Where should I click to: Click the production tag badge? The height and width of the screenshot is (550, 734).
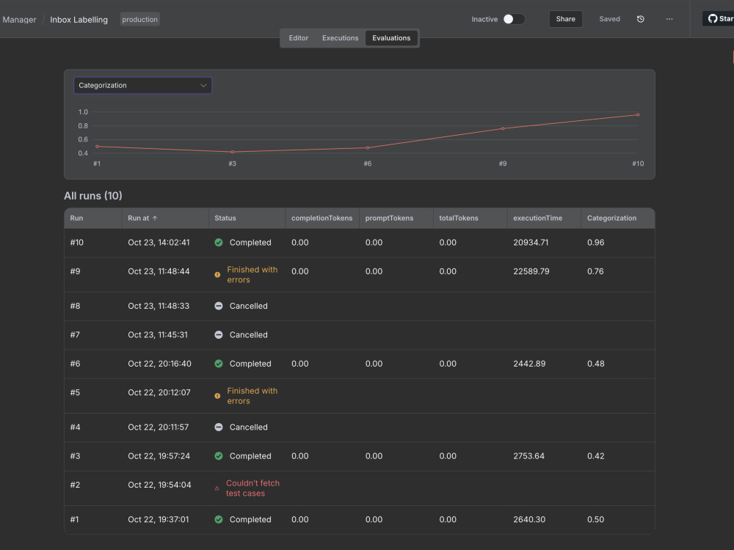click(140, 20)
